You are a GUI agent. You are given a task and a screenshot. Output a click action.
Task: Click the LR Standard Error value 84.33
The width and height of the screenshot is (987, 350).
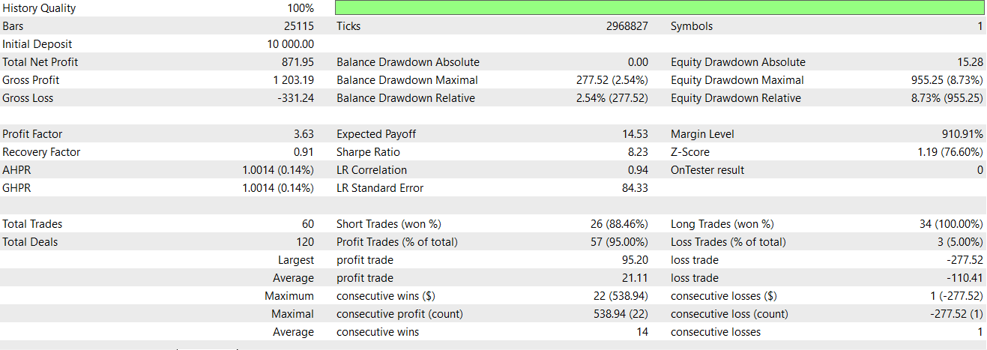point(636,188)
